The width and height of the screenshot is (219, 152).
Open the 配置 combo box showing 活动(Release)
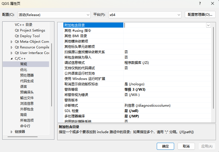point(54,15)
